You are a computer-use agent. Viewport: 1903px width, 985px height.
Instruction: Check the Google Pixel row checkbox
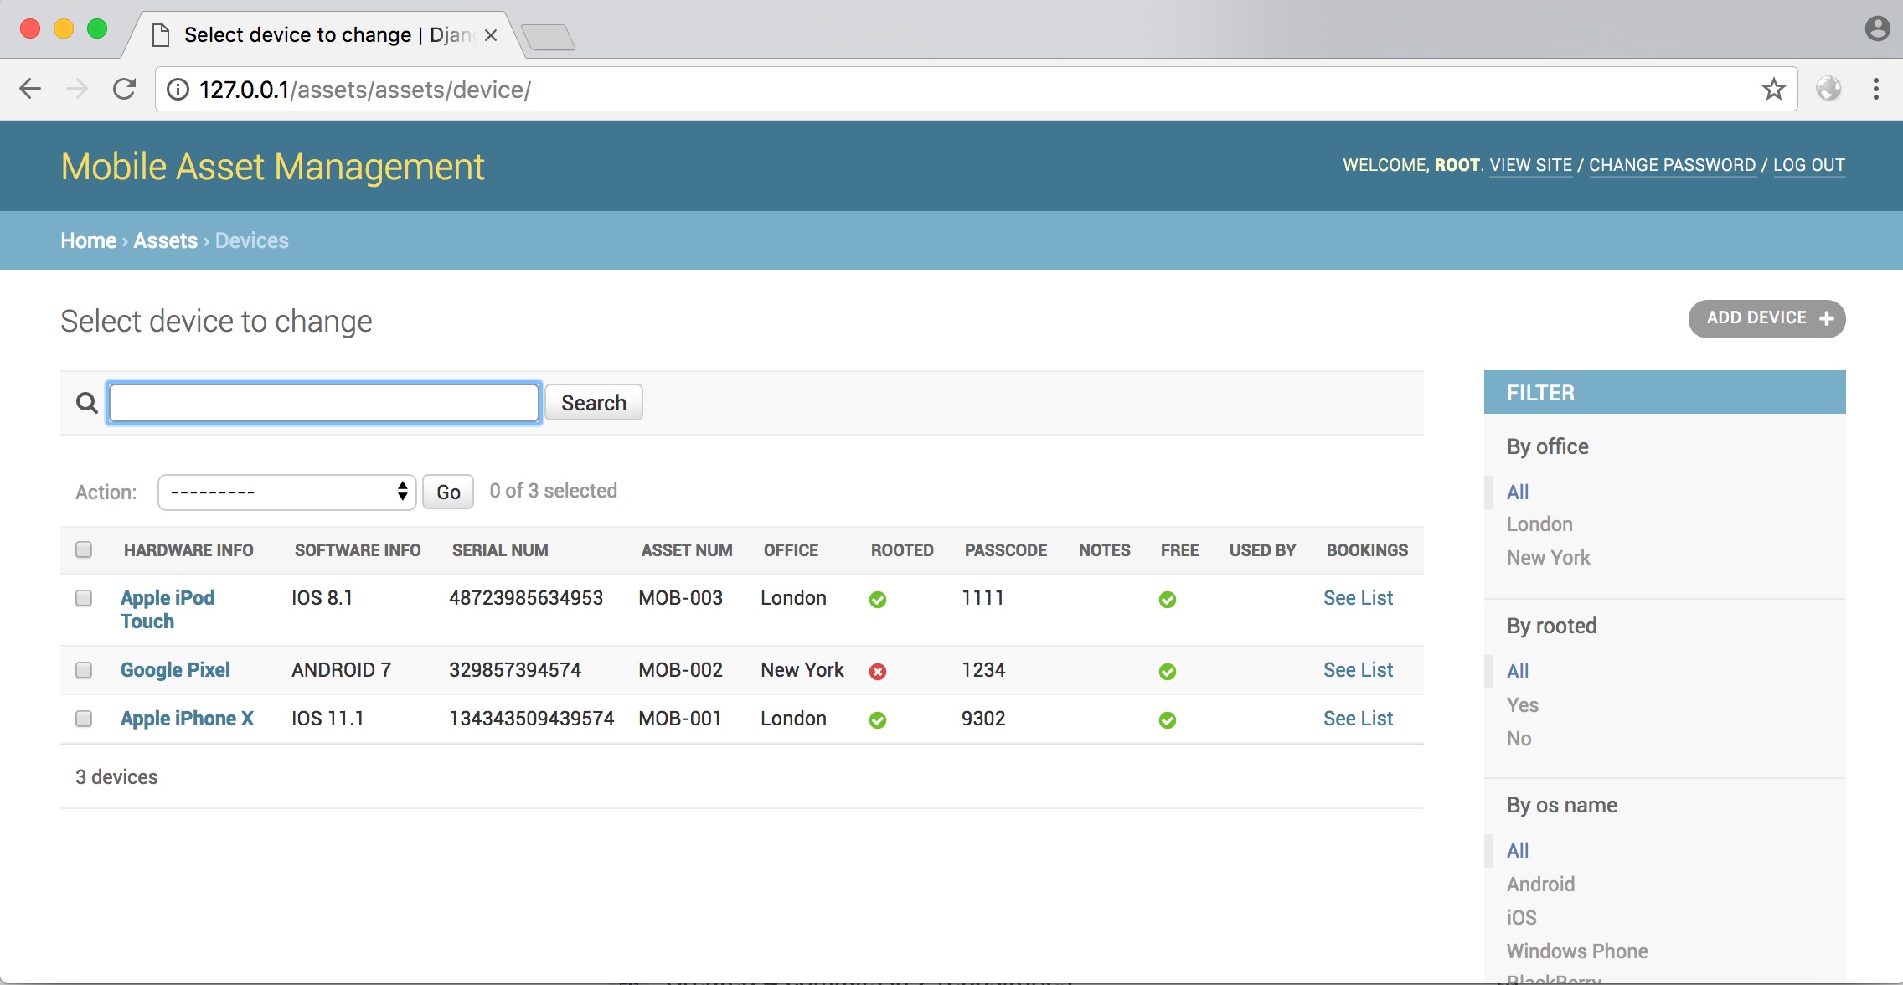pyautogui.click(x=84, y=670)
